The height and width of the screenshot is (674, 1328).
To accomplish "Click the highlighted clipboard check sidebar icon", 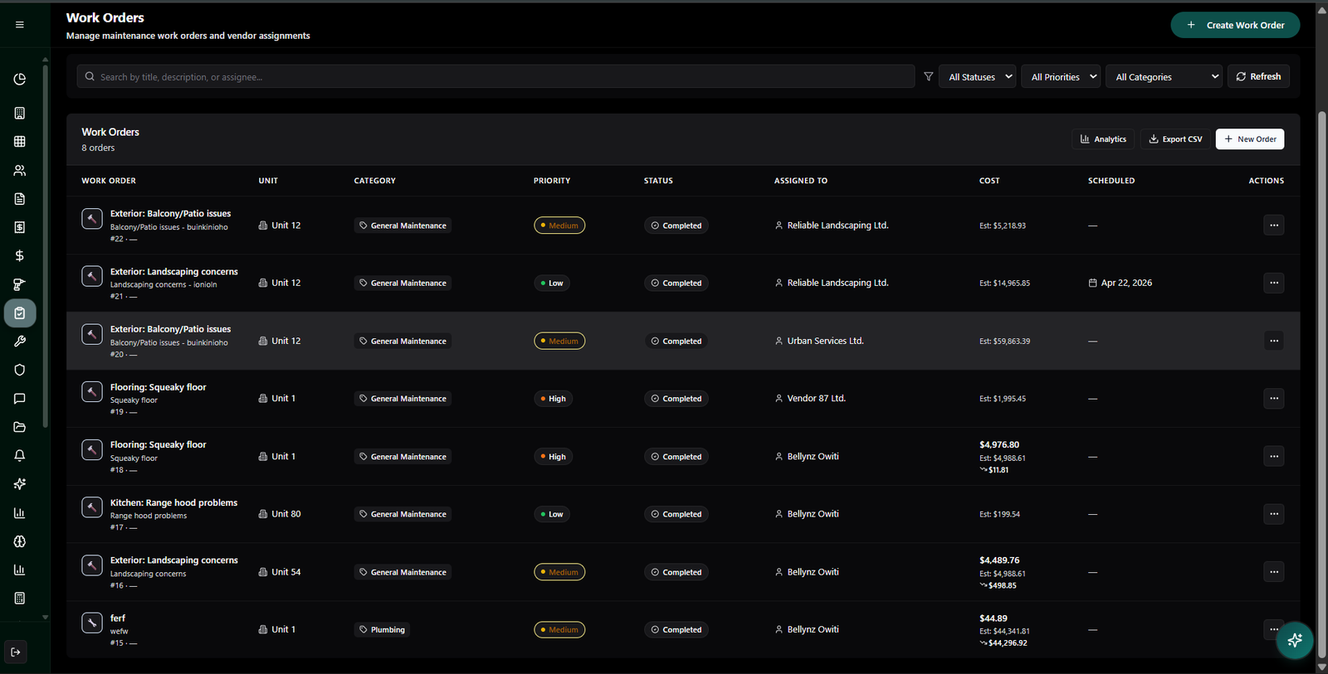I will pos(20,313).
